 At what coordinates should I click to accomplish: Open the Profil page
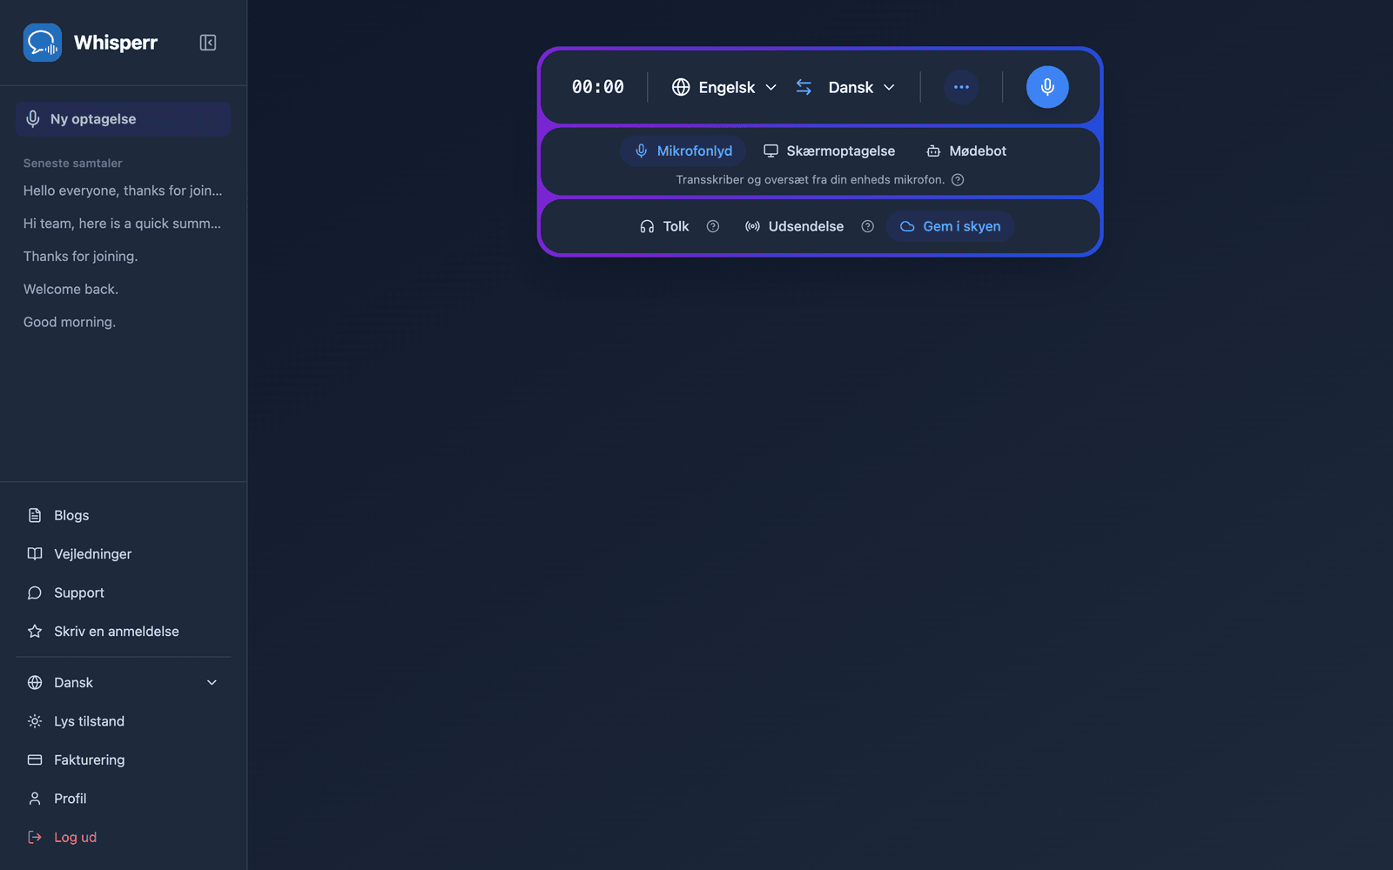pos(124,799)
